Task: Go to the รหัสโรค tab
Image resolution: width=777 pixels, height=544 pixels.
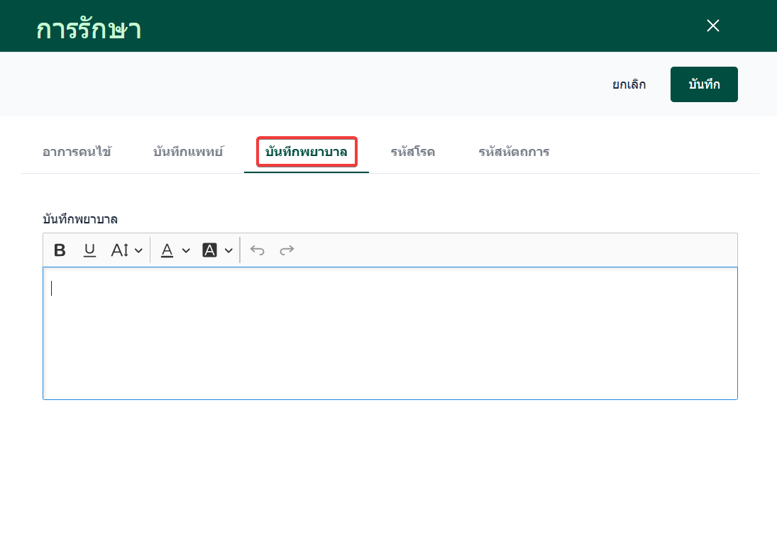Action: click(x=413, y=152)
